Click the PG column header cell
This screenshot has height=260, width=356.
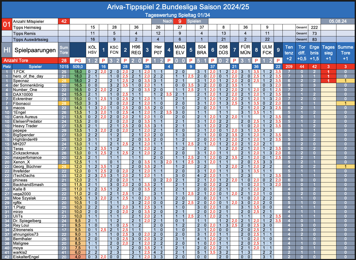click(x=78, y=60)
